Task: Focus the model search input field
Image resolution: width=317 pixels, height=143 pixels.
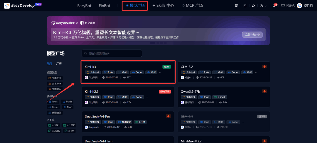Action: pos(112,54)
